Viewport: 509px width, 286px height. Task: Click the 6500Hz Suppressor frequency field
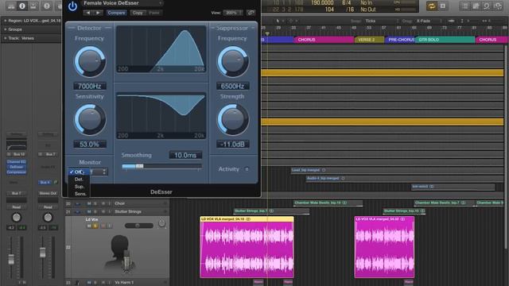(x=233, y=86)
